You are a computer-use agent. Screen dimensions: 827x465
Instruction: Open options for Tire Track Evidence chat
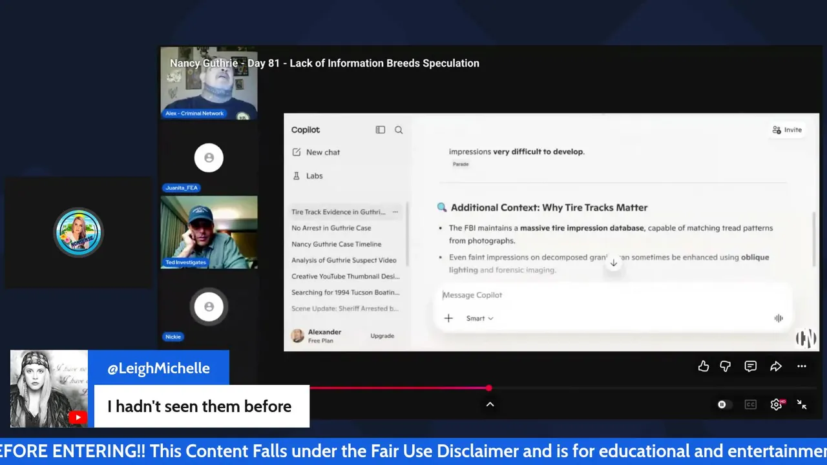coord(395,212)
